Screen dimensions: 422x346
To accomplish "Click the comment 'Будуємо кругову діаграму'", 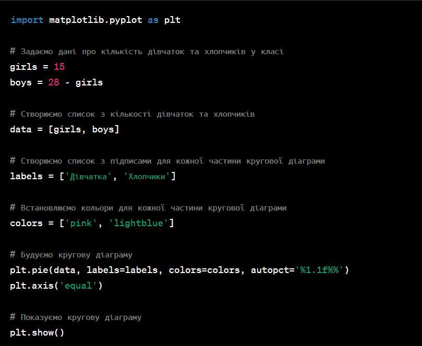I will point(71,255).
